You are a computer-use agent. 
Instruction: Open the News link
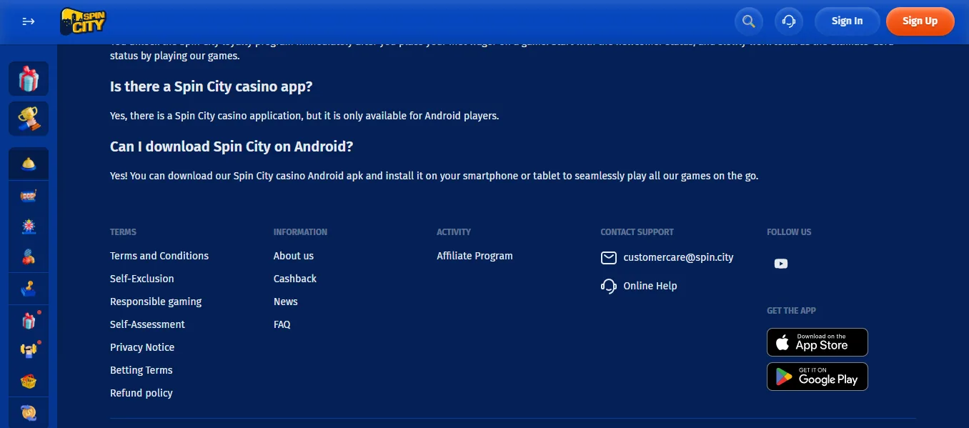click(x=286, y=302)
